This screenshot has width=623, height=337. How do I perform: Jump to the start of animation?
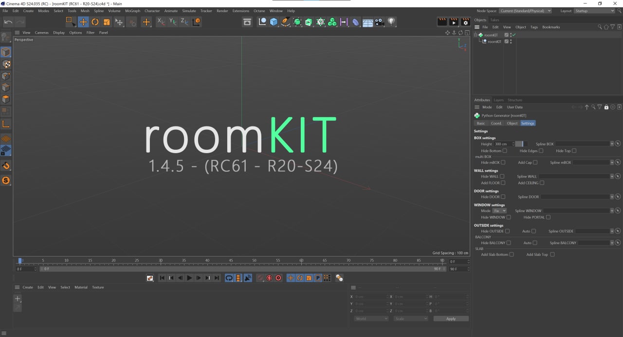point(162,278)
